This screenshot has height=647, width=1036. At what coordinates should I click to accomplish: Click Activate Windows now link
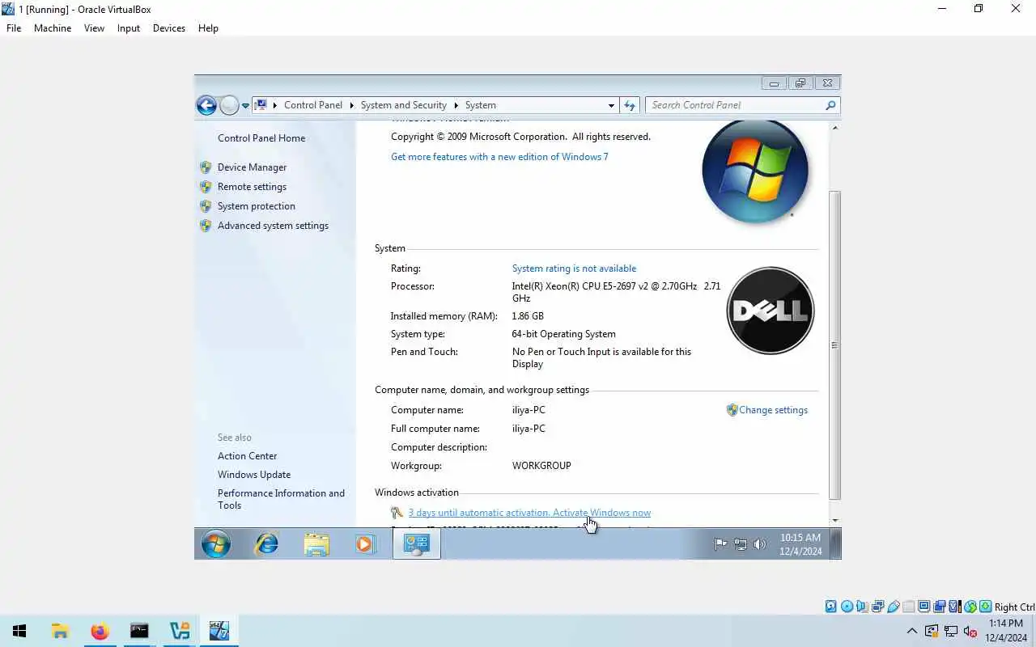coord(601,513)
